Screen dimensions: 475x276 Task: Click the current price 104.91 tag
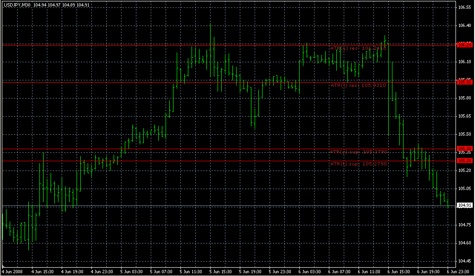(464, 205)
